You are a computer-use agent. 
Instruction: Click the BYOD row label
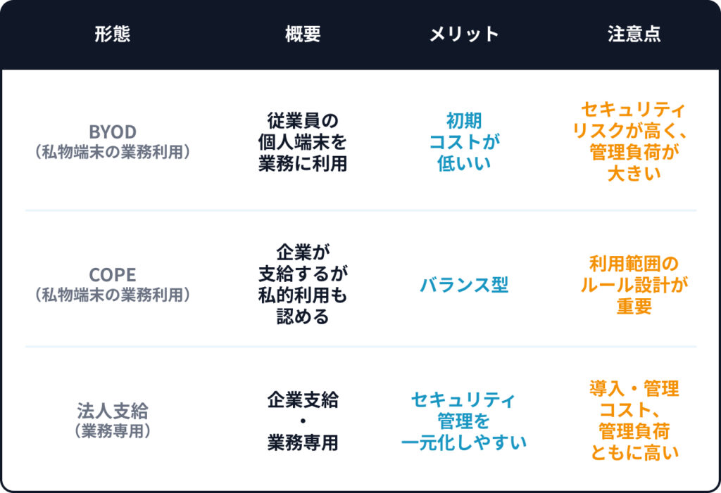click(x=113, y=132)
